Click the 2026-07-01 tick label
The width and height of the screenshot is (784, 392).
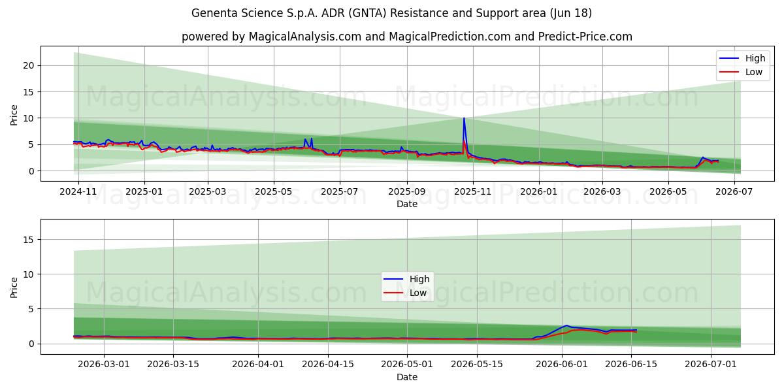[x=710, y=365]
